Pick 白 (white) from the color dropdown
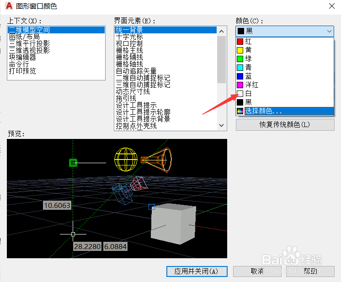The image size is (341, 282). pos(285,94)
